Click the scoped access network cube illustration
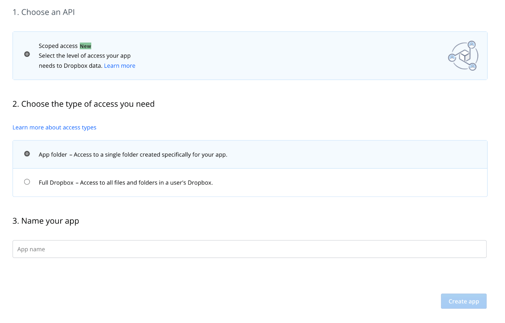 463,56
